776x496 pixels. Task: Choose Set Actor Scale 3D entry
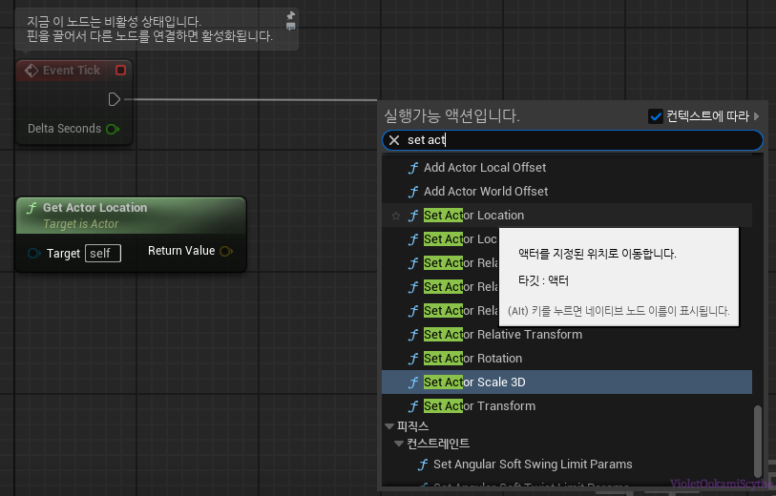pyautogui.click(x=567, y=382)
